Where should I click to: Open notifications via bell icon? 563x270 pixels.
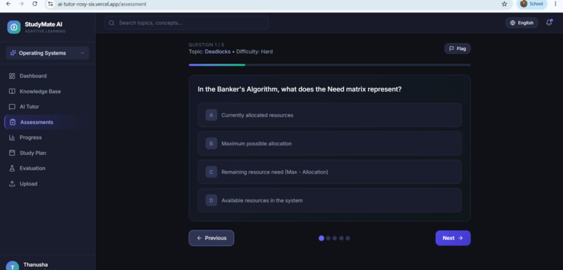(549, 22)
